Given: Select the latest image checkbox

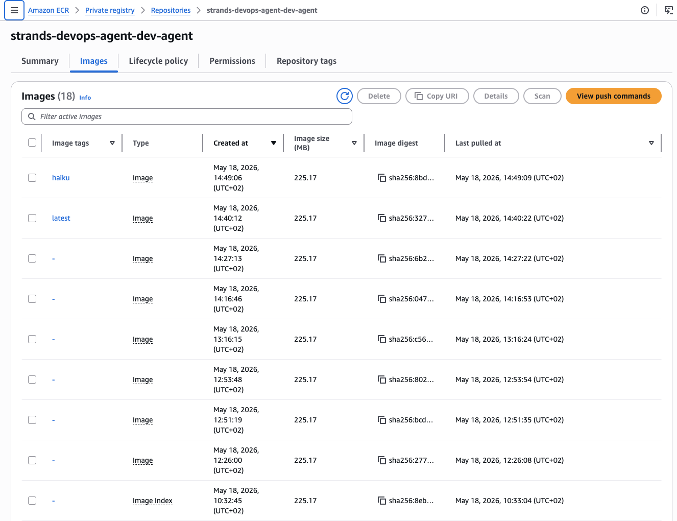Looking at the screenshot, I should [32, 218].
